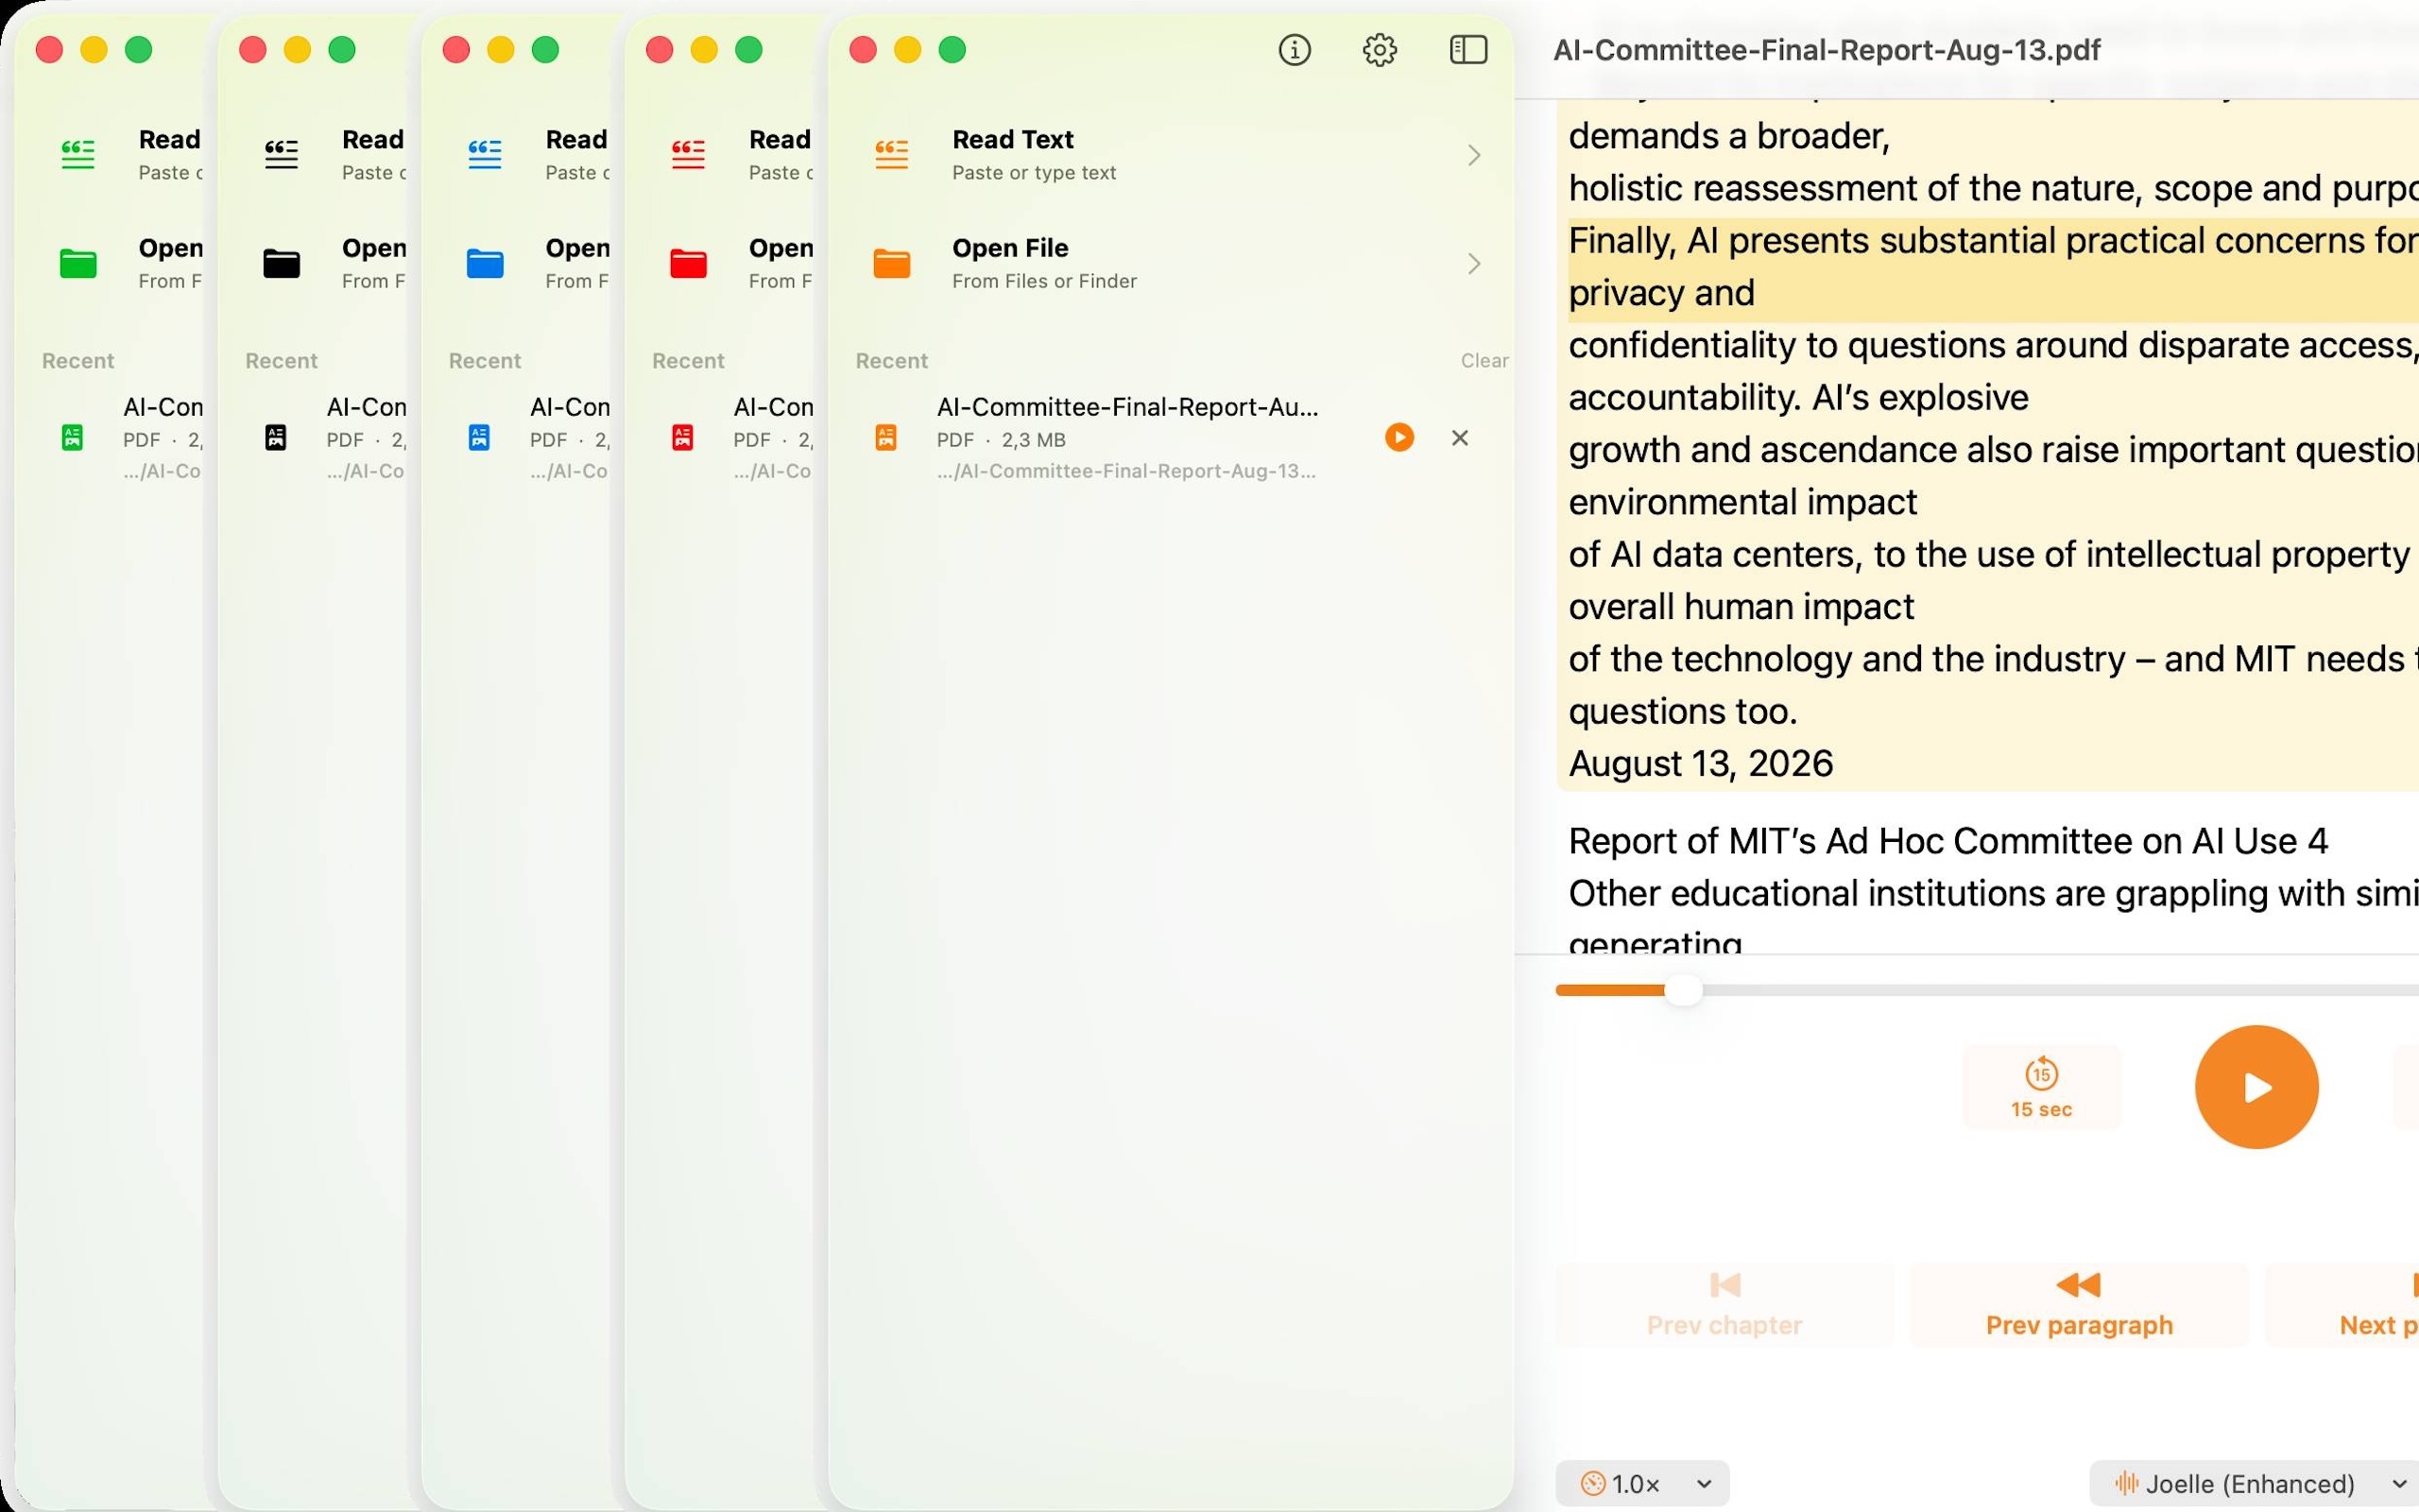Viewport: 2419px width, 1512px height.
Task: Select the Read Text option in the orange window
Action: [1170, 155]
